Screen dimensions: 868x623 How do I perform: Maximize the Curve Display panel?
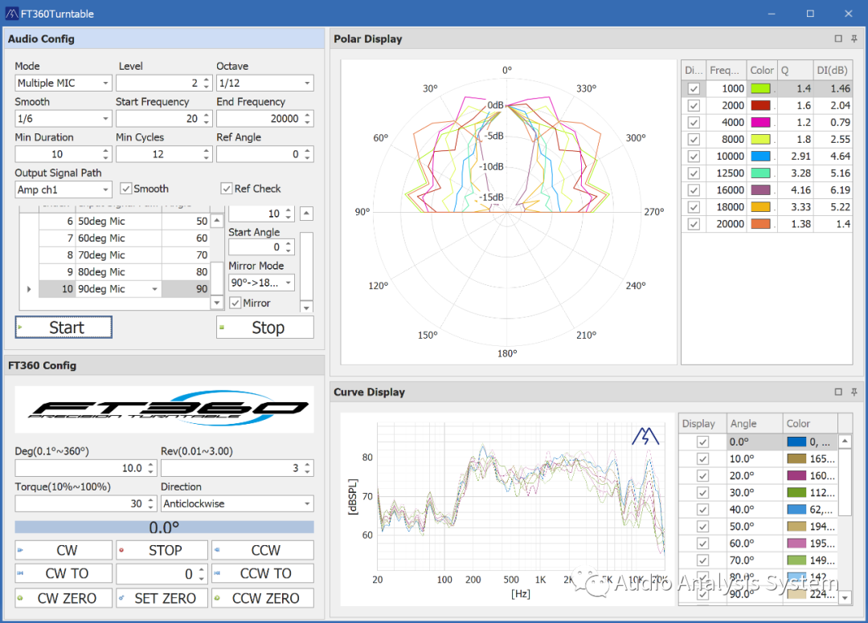(x=838, y=392)
